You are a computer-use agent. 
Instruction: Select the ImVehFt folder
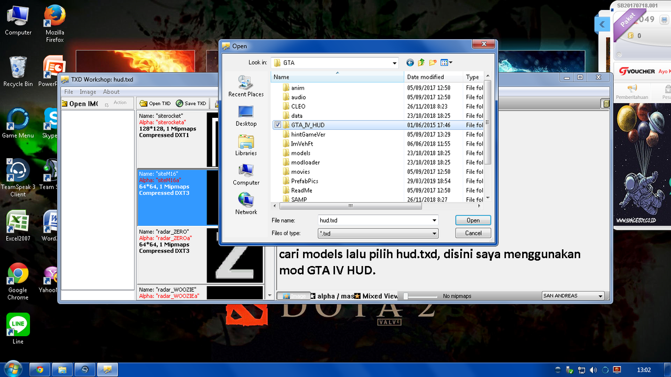302,143
